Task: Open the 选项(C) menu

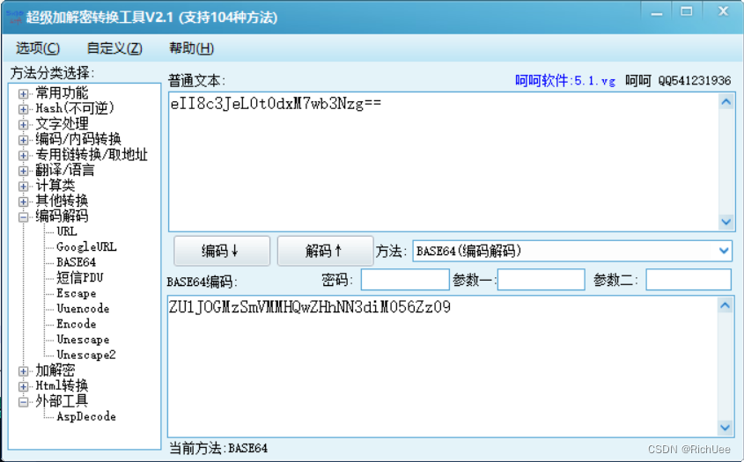Action: point(38,48)
